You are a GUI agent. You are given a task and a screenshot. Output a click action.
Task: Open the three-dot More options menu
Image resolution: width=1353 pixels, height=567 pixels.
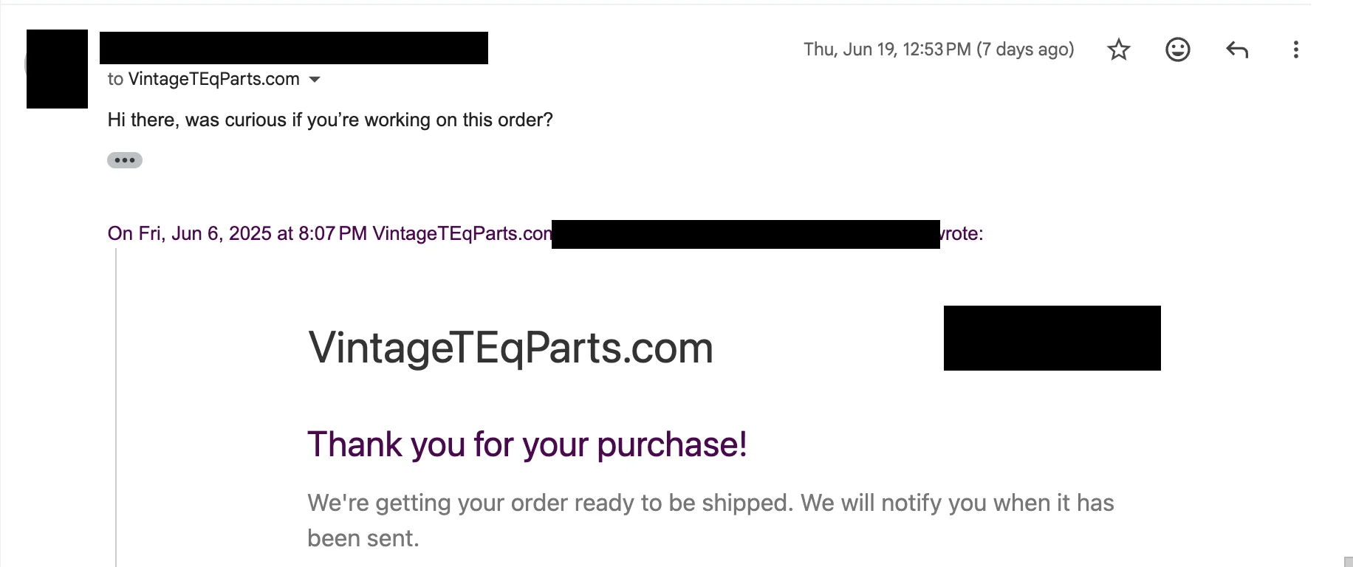[x=1295, y=49]
